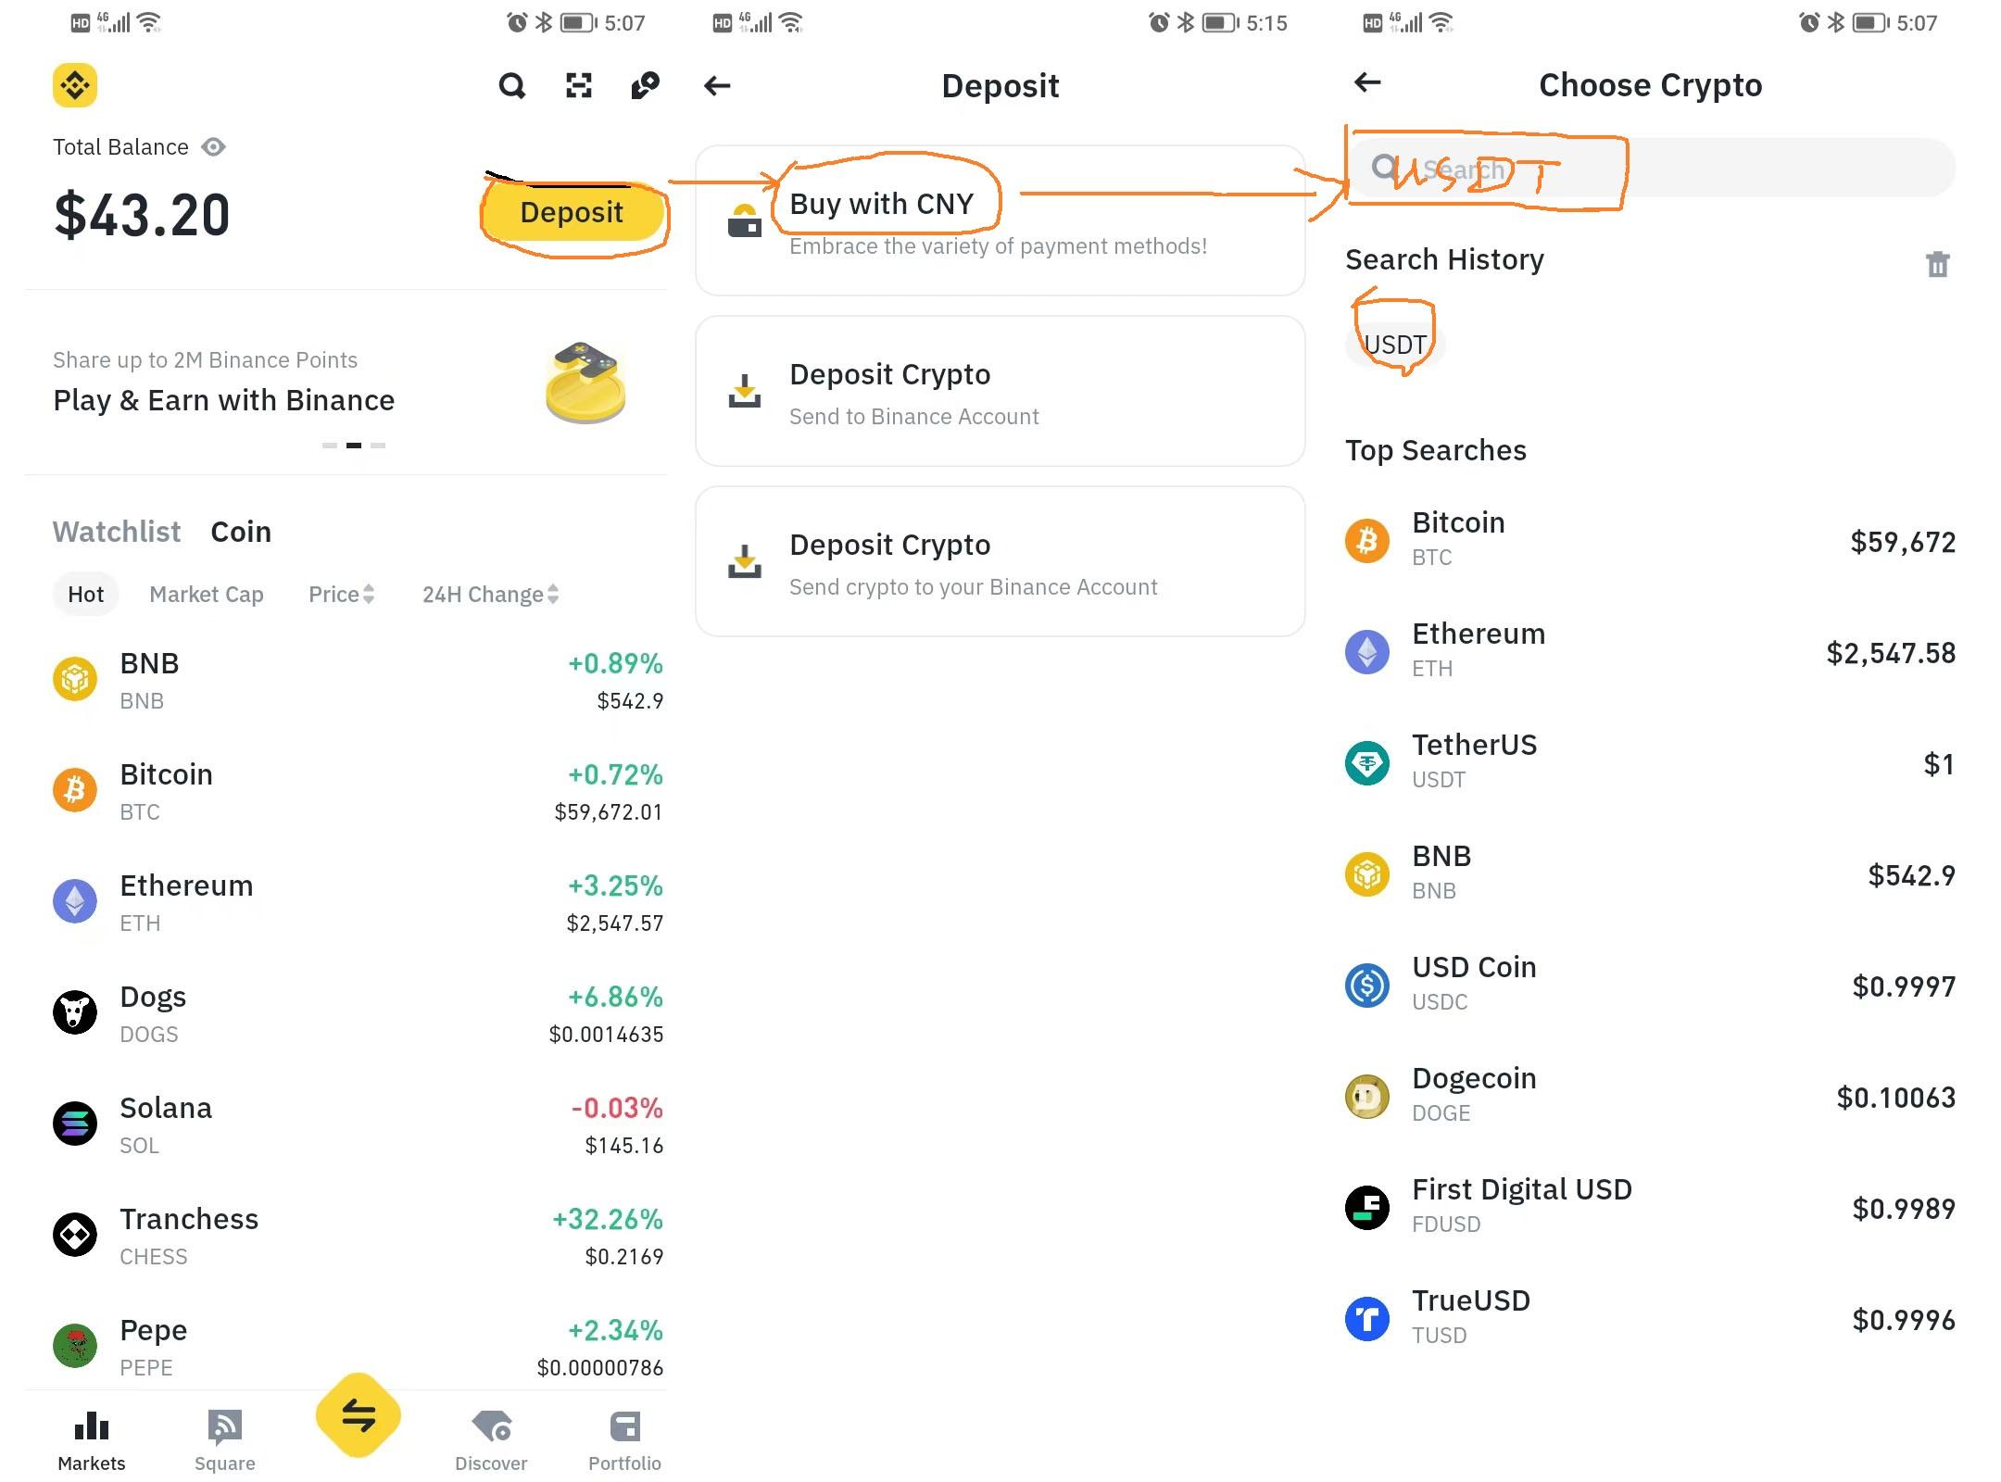Select the transfer/swap center icon

[x=357, y=1416]
